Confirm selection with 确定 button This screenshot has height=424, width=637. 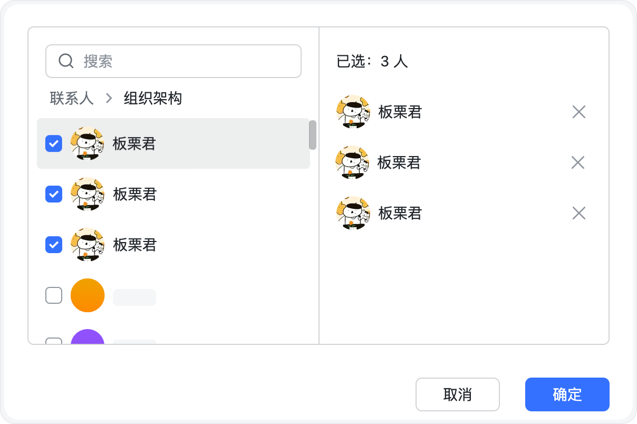coord(567,394)
